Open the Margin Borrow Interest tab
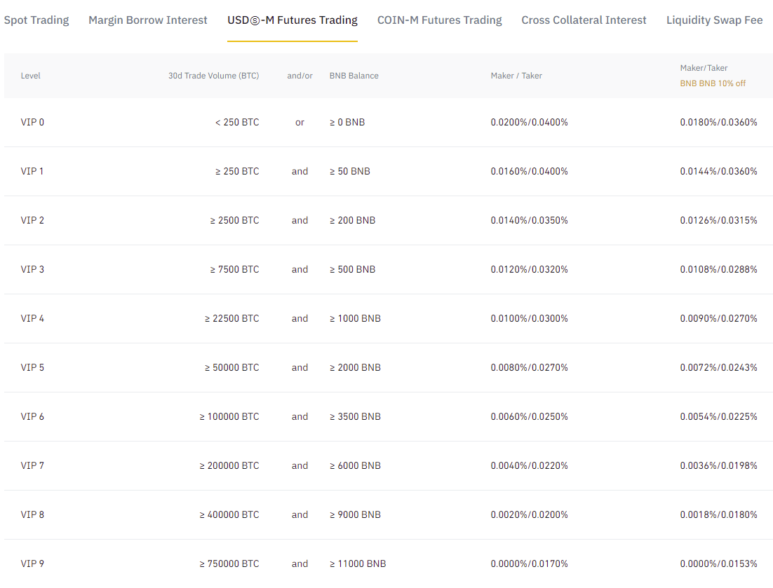This screenshot has width=773, height=588. pos(147,20)
